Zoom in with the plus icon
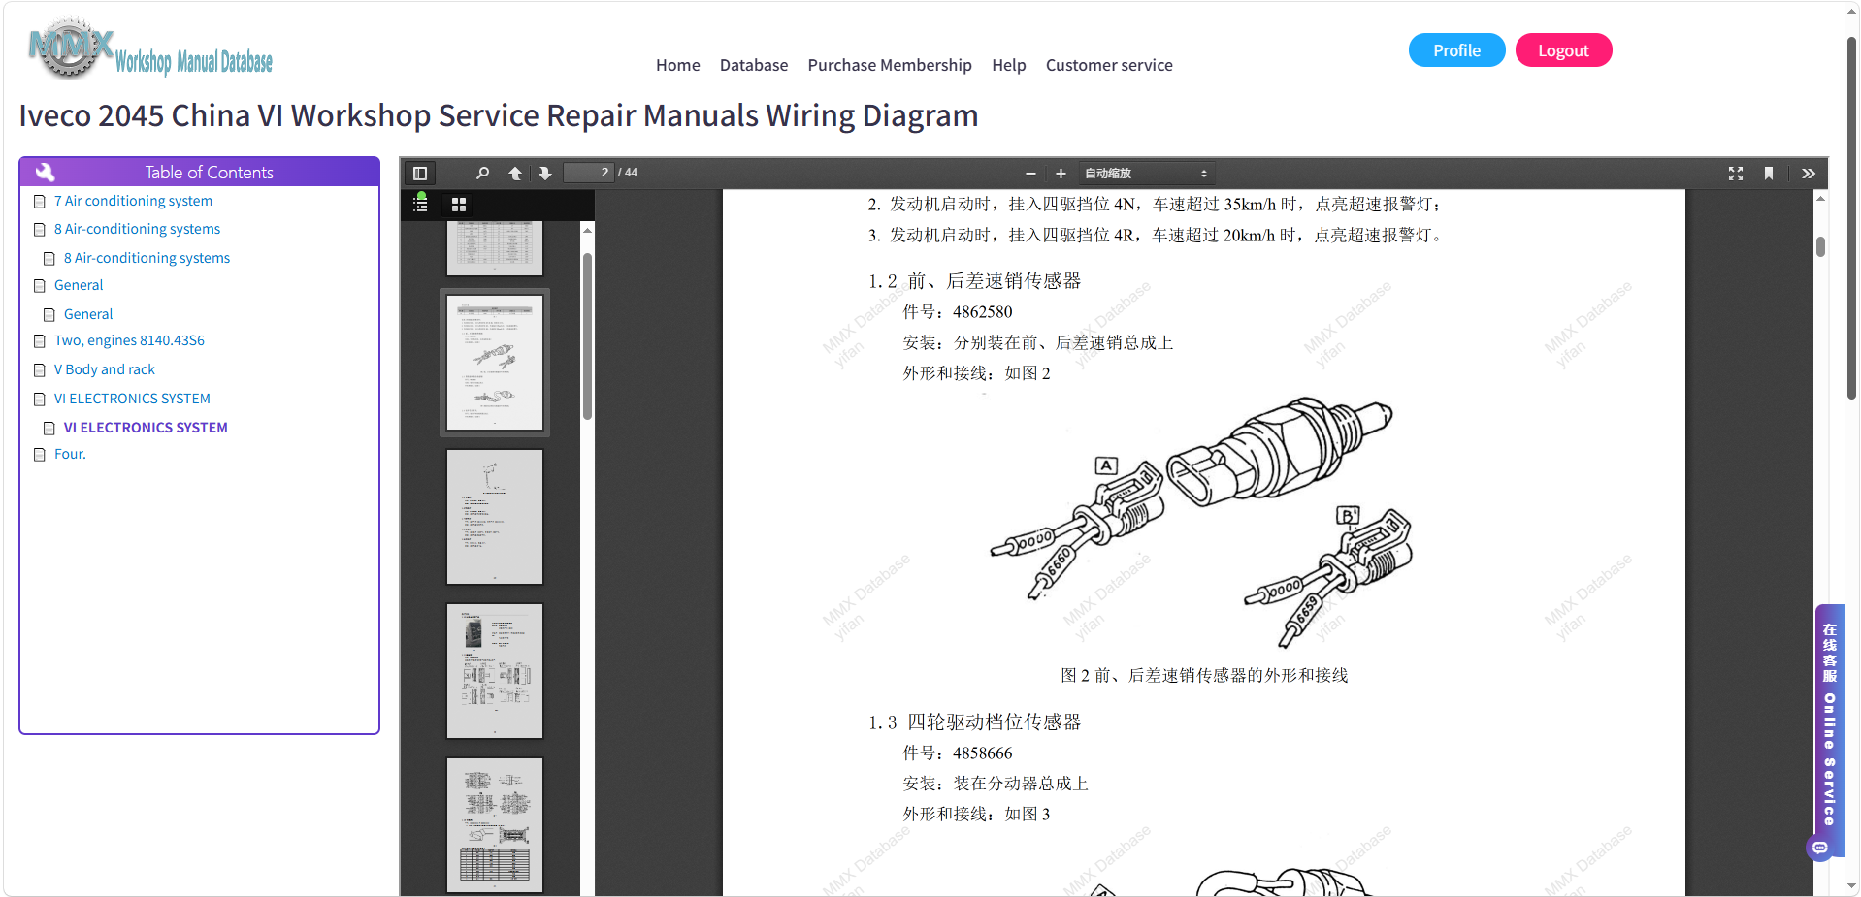Image resolution: width=1861 pixels, height=897 pixels. (x=1061, y=174)
